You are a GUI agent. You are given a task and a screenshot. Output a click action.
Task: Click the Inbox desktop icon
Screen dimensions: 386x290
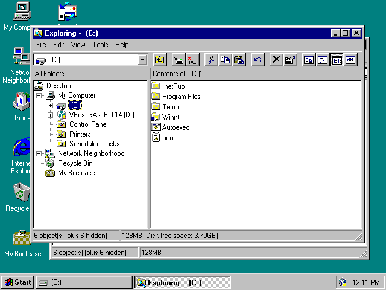tap(22, 101)
